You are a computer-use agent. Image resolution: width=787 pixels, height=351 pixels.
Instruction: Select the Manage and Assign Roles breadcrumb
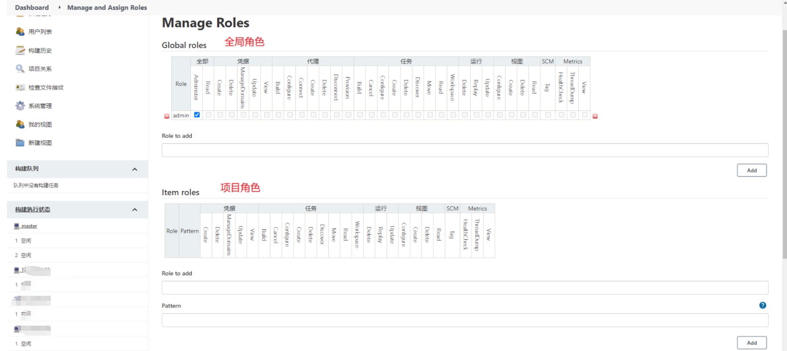(x=107, y=7)
